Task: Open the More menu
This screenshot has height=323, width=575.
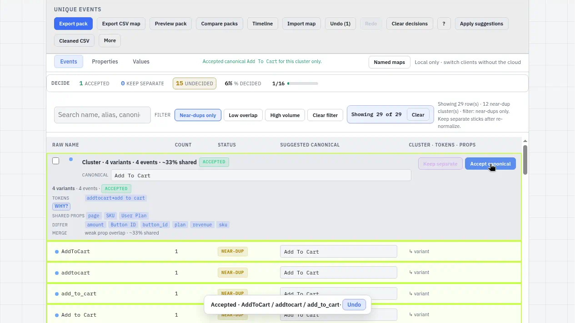Action: 110,40
